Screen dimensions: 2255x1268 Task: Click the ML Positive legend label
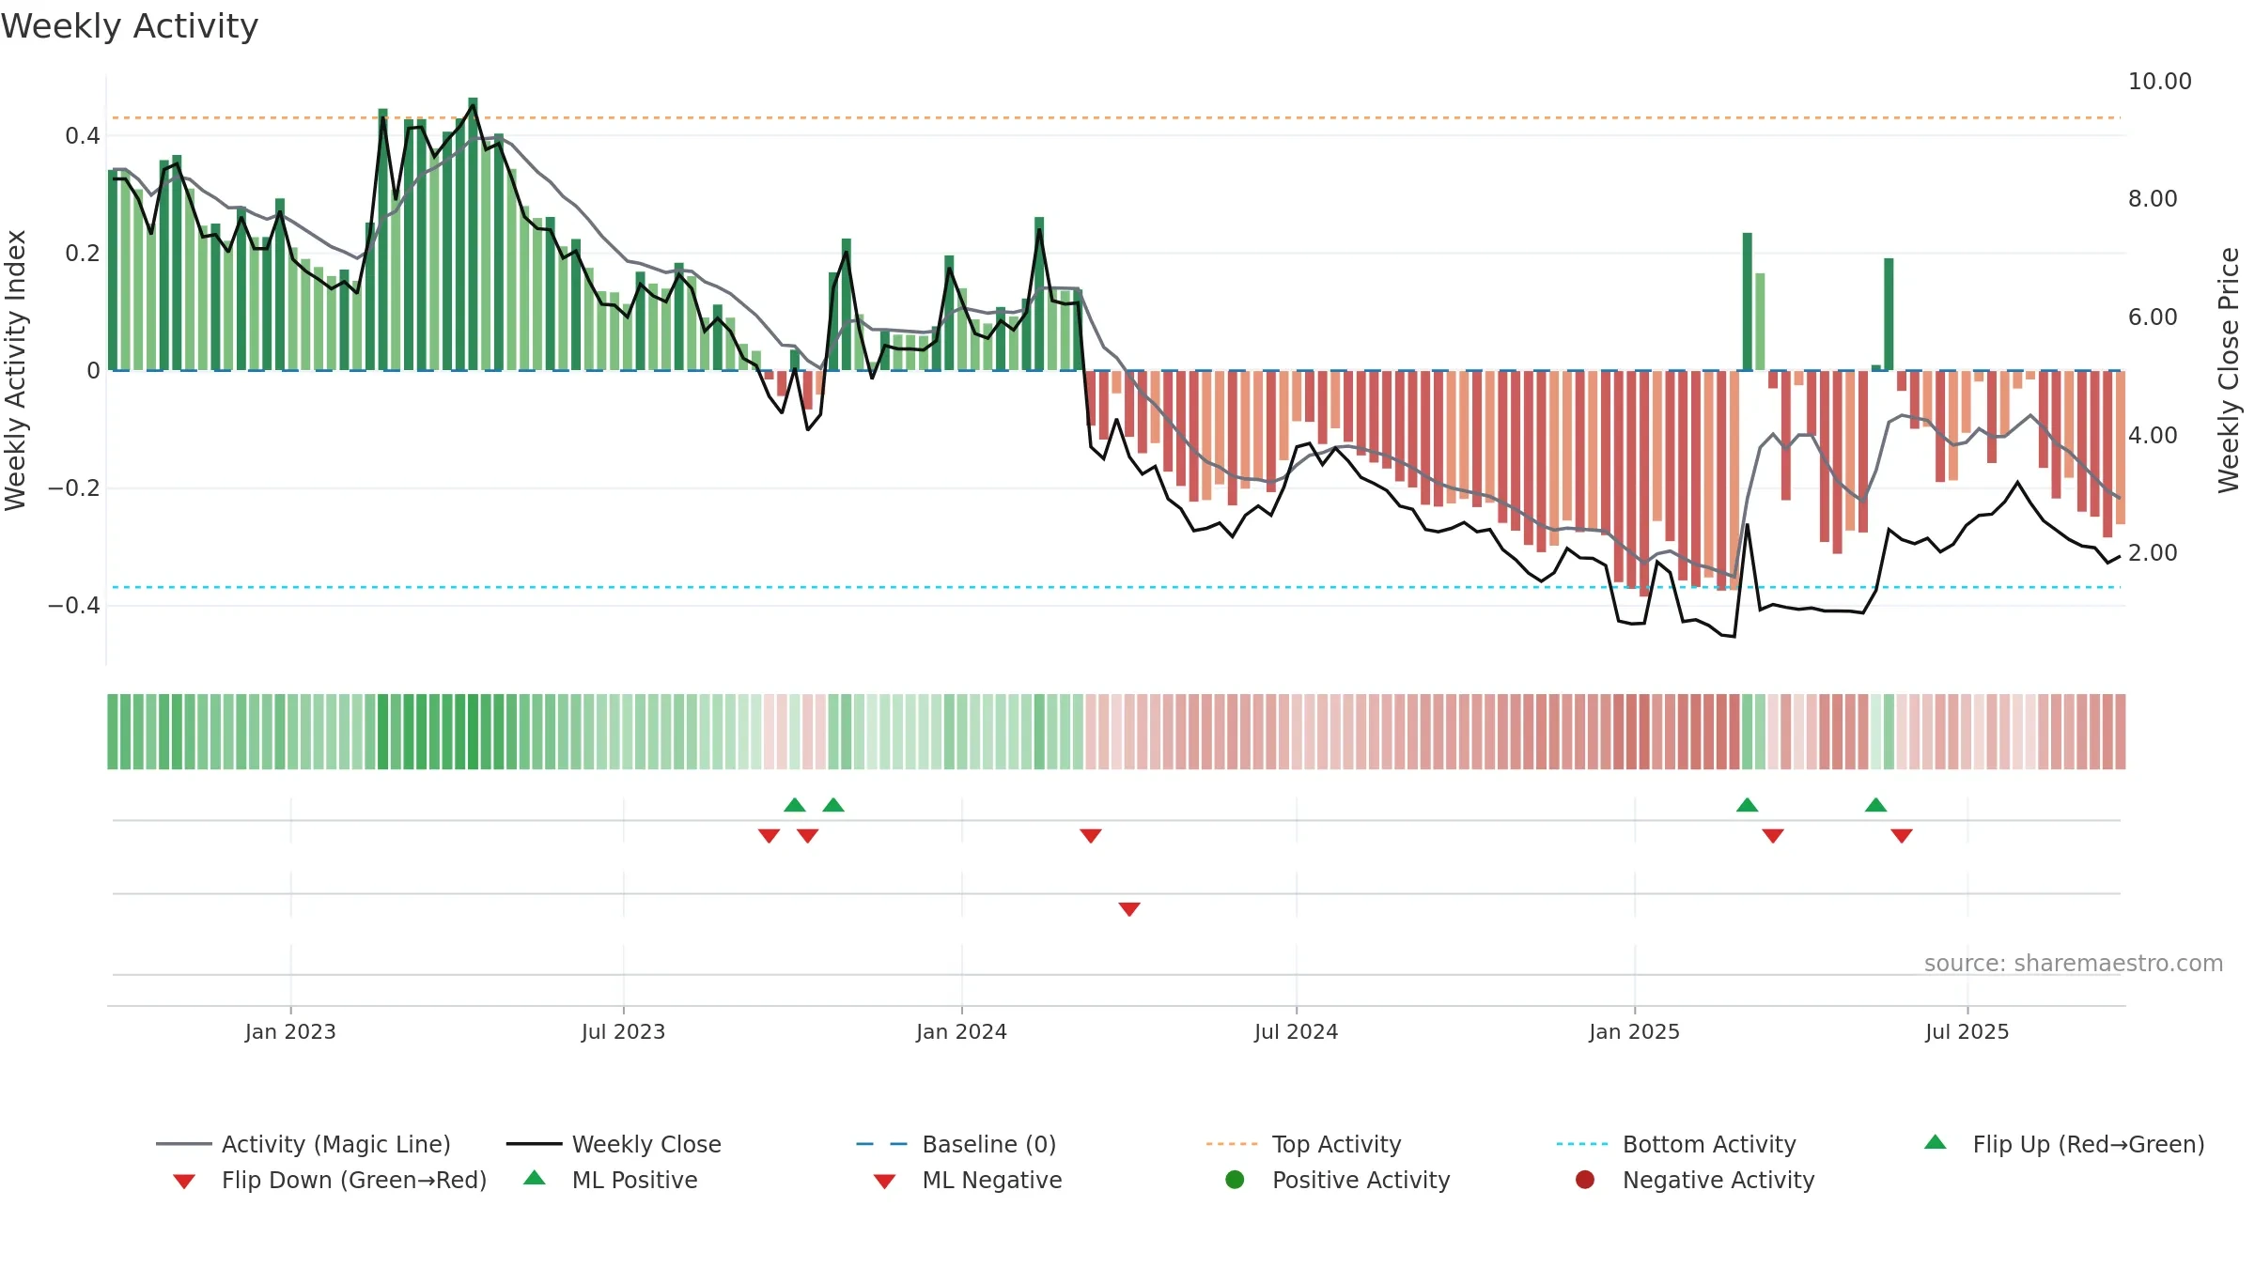point(634,1180)
